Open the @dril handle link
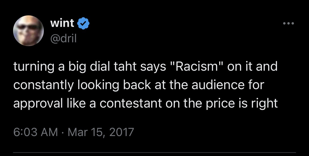Screen dimensions: 309x156 [x=64, y=38]
